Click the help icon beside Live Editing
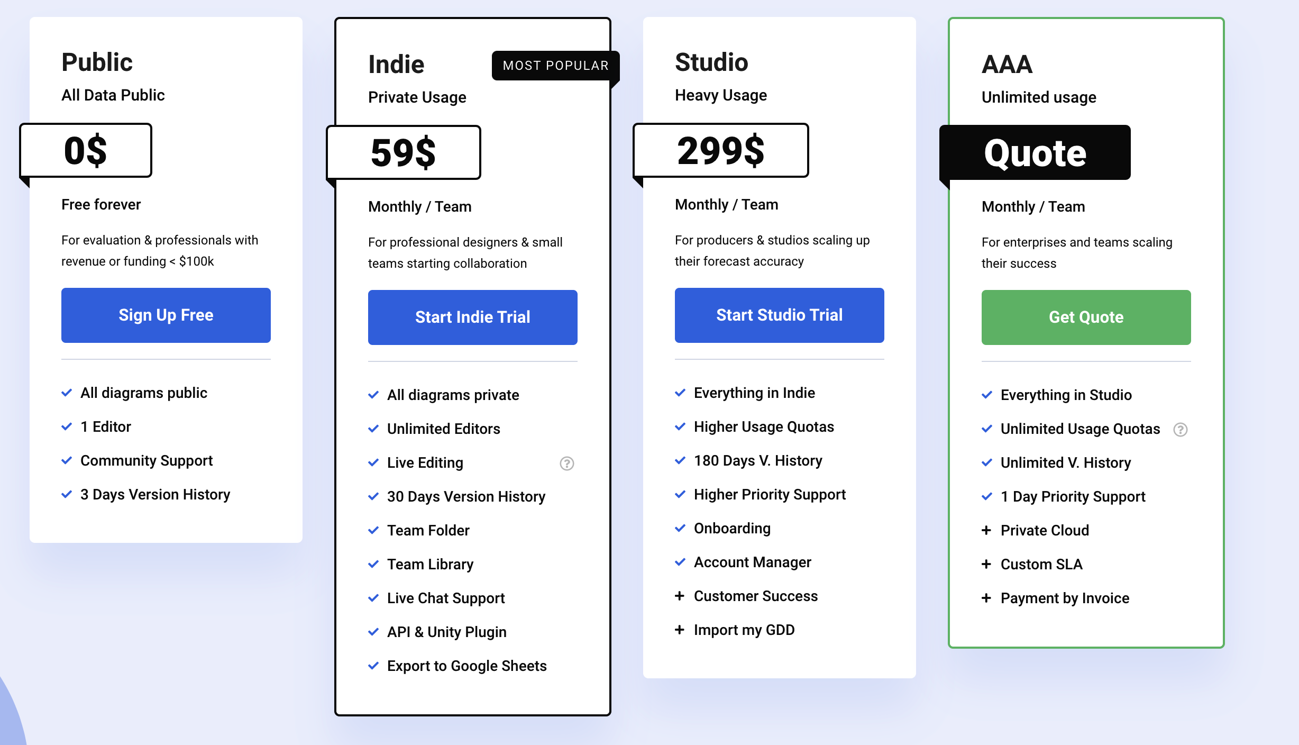Screen dimensions: 1299x745 click(567, 464)
